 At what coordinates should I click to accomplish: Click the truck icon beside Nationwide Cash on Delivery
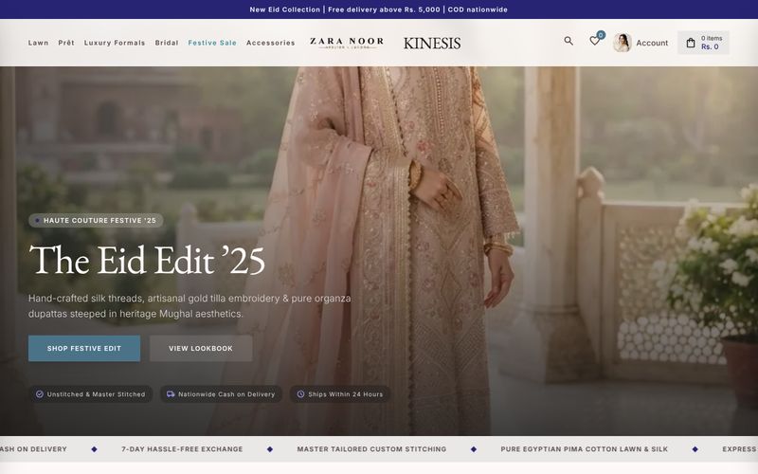tap(171, 394)
